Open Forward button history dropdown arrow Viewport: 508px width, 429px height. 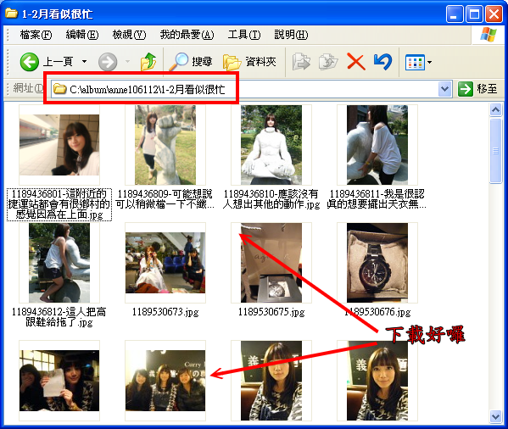[x=127, y=61]
